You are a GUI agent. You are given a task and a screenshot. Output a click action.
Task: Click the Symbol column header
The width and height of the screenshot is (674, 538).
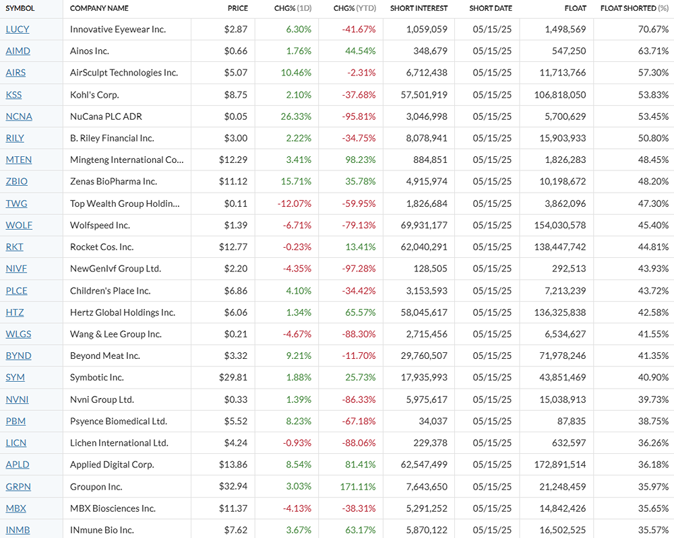pyautogui.click(x=20, y=8)
